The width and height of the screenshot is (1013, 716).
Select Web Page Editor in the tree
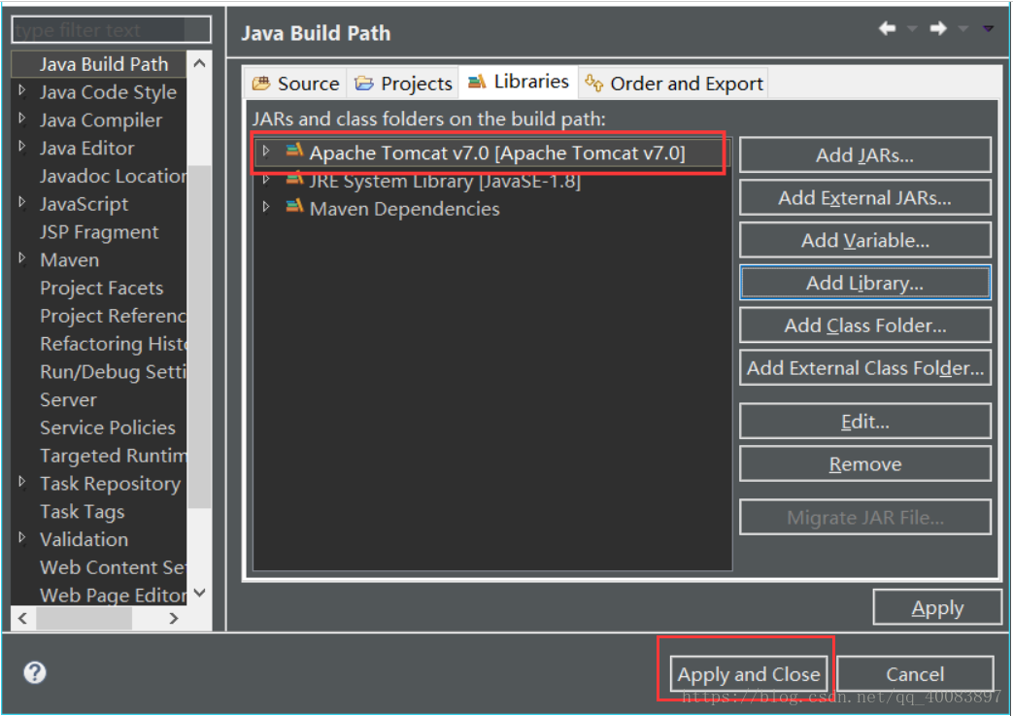[113, 596]
